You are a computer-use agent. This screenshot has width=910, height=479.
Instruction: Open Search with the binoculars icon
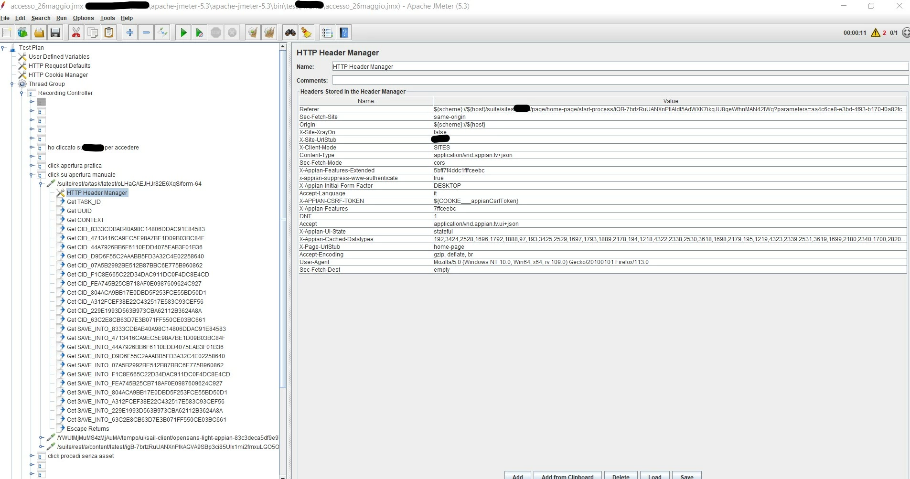[x=290, y=32]
